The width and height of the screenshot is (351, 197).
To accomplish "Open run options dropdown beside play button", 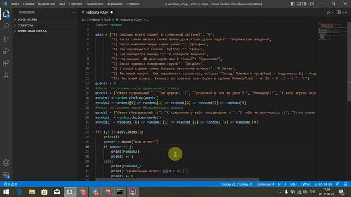I will coord(332,13).
